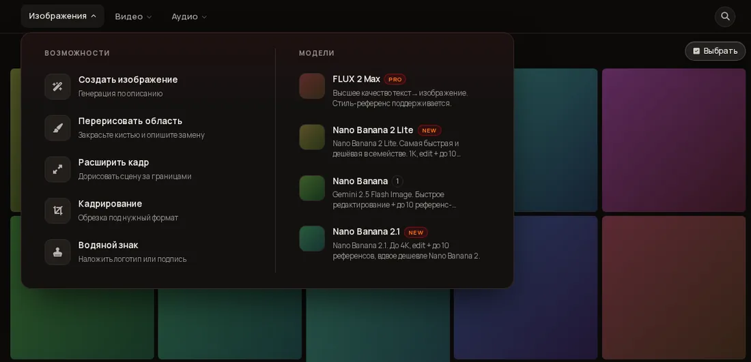
Task: Click the FLUX 2 Max description text
Action: pos(400,98)
